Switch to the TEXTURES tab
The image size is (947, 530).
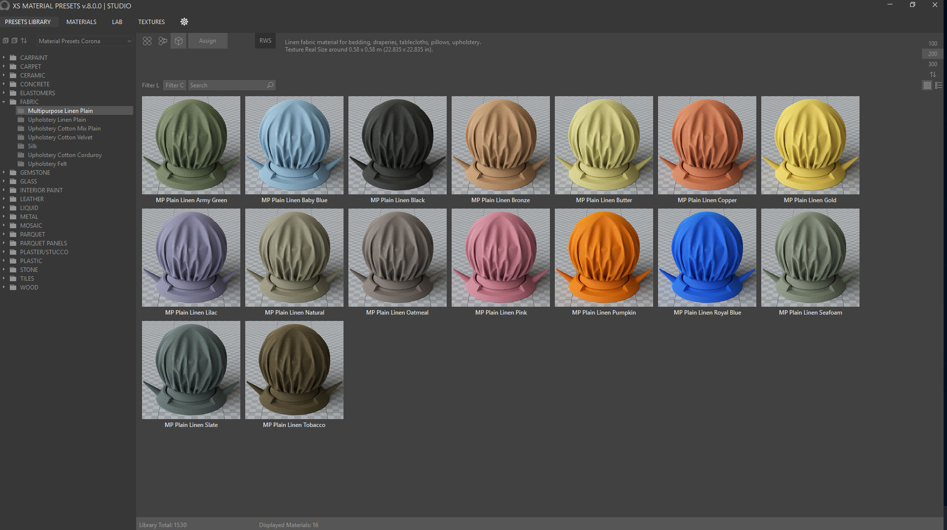[151, 22]
